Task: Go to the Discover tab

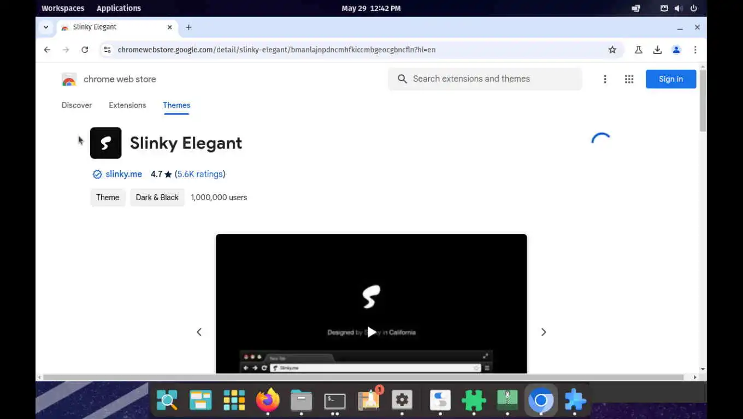Action: [76, 105]
